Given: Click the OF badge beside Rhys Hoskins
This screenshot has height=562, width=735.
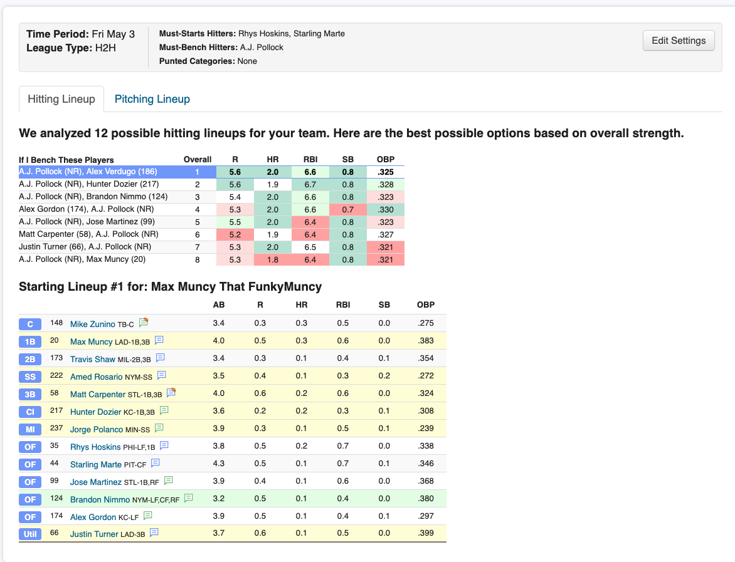Looking at the screenshot, I should click(30, 447).
